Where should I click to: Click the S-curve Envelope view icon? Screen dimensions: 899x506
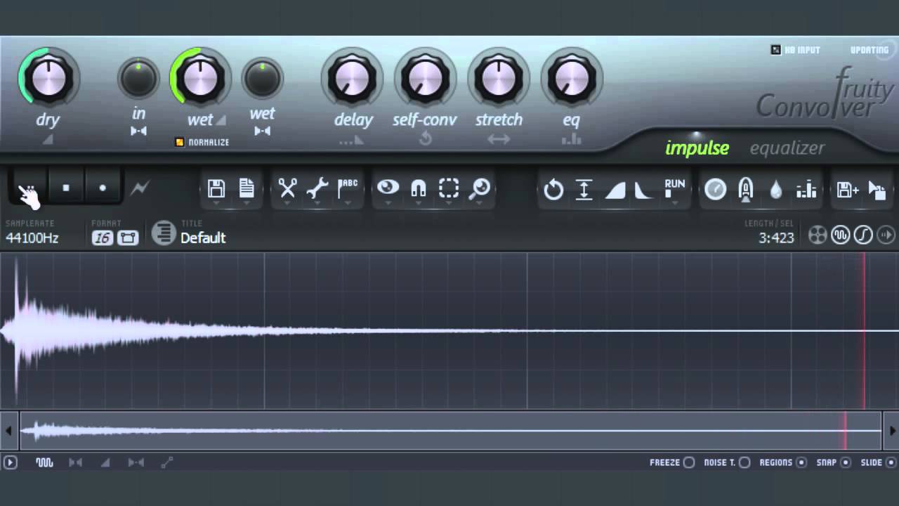pos(863,235)
